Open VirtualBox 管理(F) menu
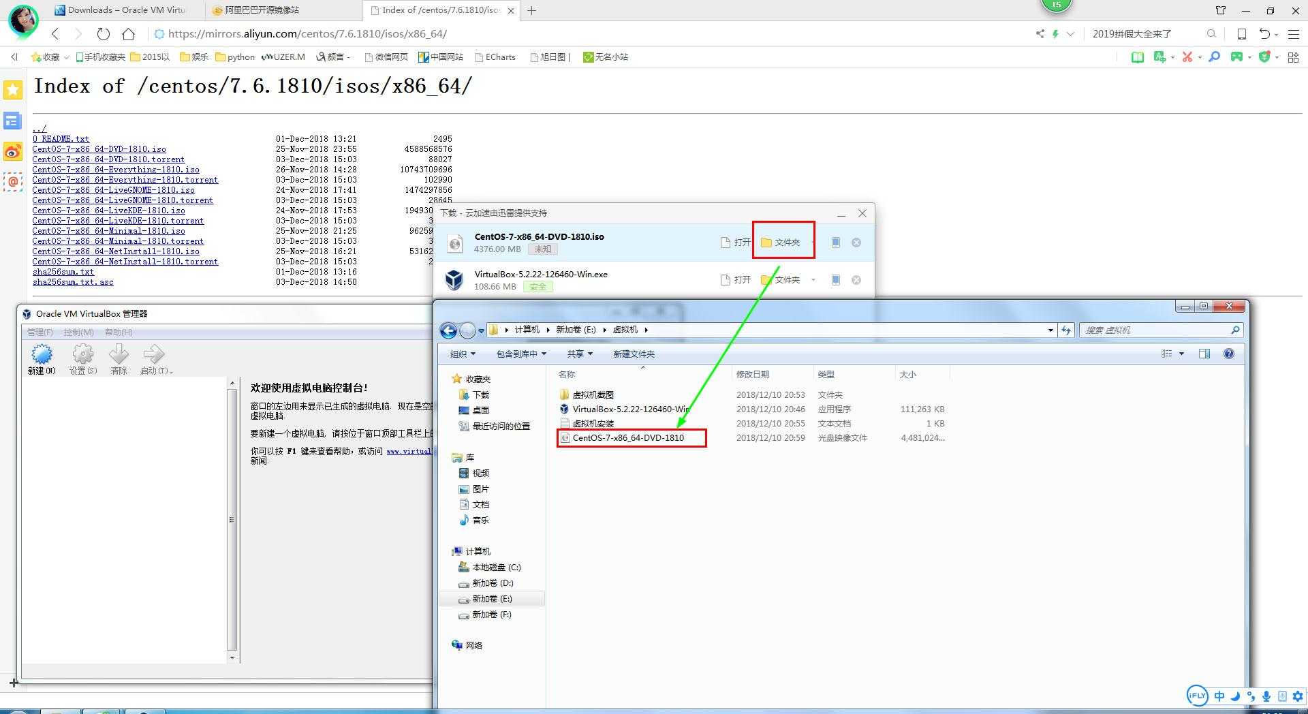Viewport: 1308px width, 714px height. click(40, 332)
